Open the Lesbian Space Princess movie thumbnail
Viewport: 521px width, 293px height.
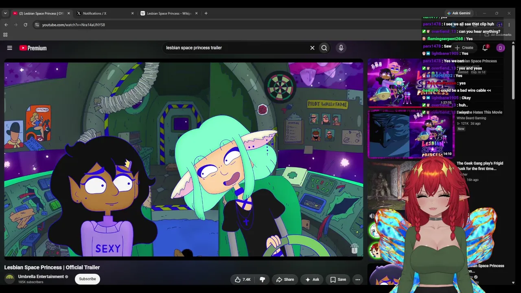click(410, 83)
